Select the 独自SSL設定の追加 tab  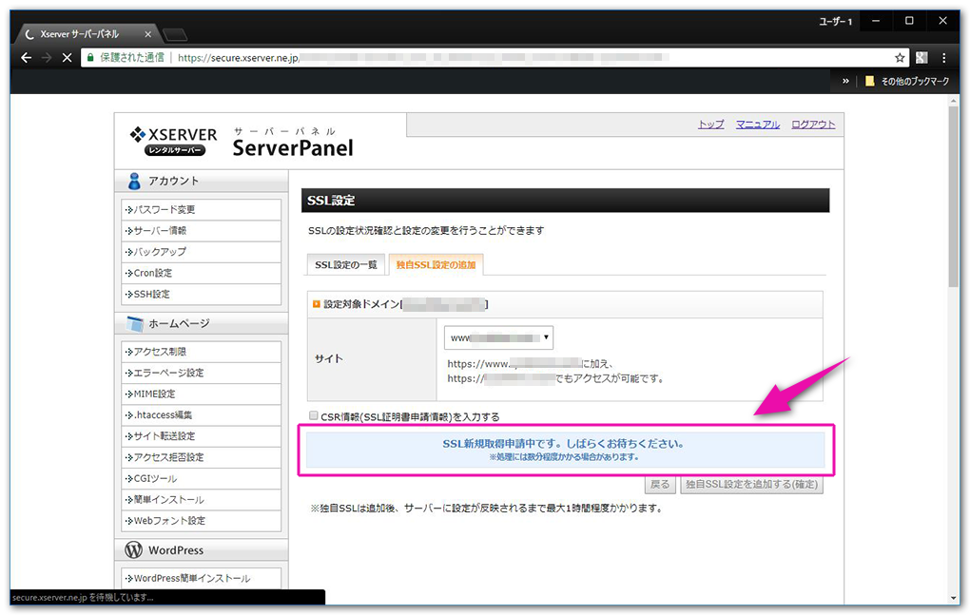tap(436, 264)
